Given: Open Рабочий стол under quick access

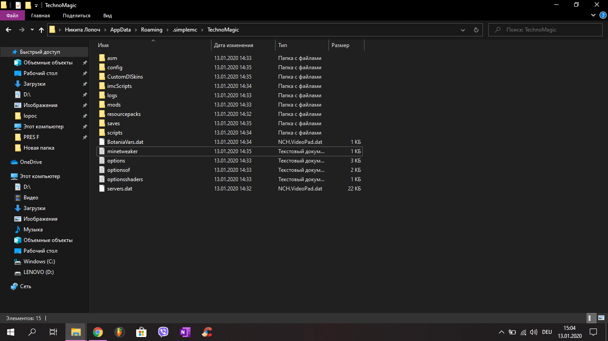Looking at the screenshot, I should [41, 73].
